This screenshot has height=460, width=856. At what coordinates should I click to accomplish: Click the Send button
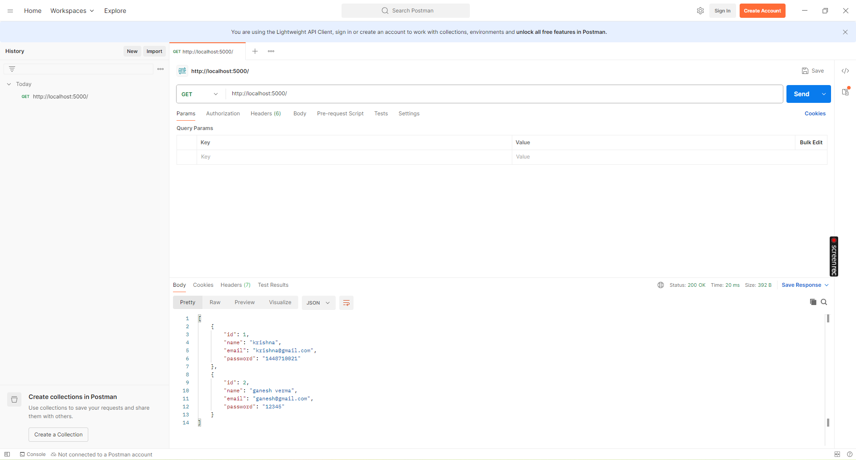pyautogui.click(x=802, y=94)
